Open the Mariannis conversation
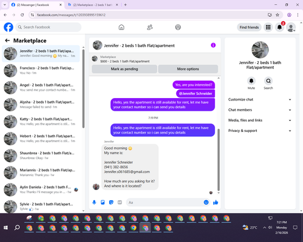The width and height of the screenshot is (303, 242). [41, 172]
